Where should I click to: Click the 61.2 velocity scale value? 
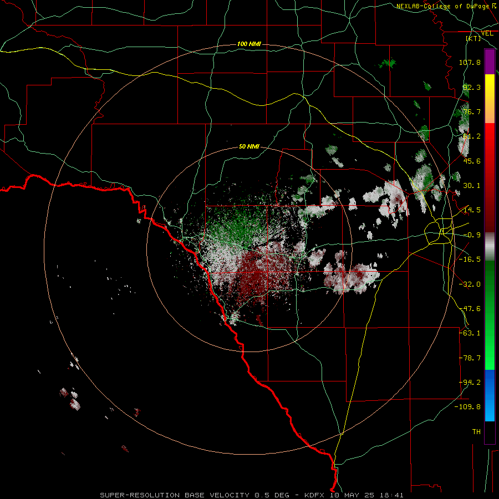[x=472, y=136]
